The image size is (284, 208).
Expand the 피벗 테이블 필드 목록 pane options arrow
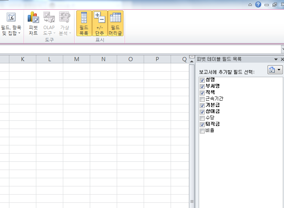(x=276, y=59)
